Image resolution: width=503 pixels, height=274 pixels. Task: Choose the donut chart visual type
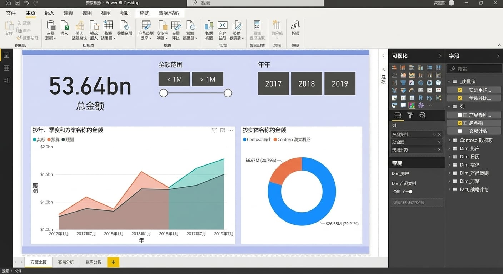tap(429, 83)
